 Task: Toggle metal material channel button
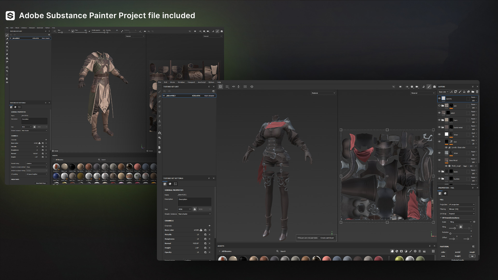tap(458, 252)
